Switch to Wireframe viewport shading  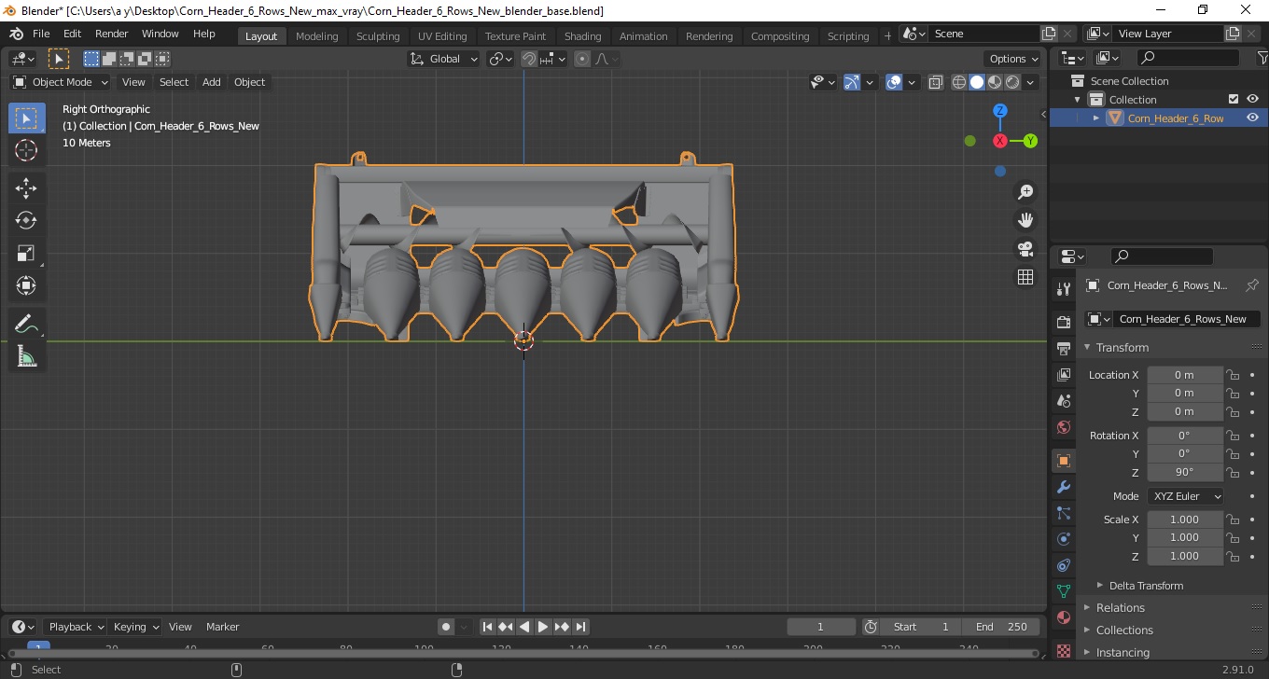(959, 82)
